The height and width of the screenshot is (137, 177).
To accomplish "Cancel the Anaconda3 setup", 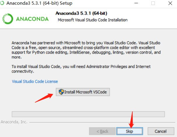I will [x=161, y=131].
